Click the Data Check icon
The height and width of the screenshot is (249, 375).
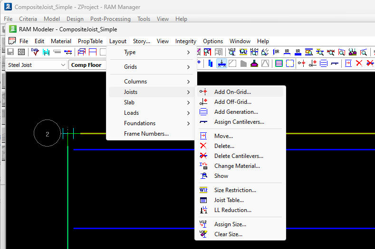(35, 52)
